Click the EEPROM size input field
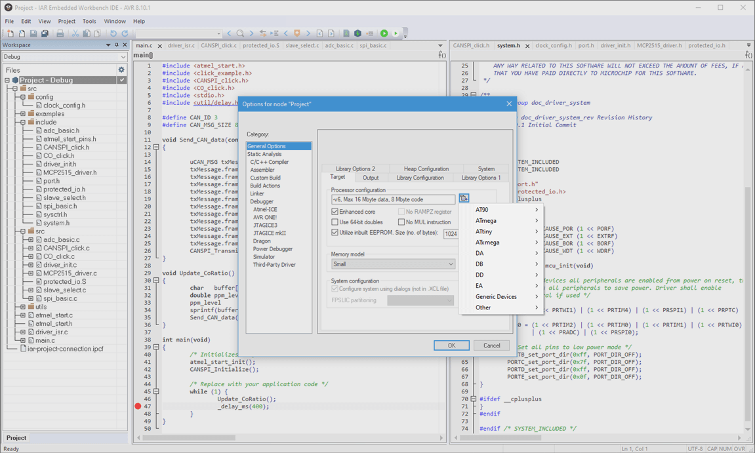Image resolution: width=755 pixels, height=453 pixels. [451, 233]
